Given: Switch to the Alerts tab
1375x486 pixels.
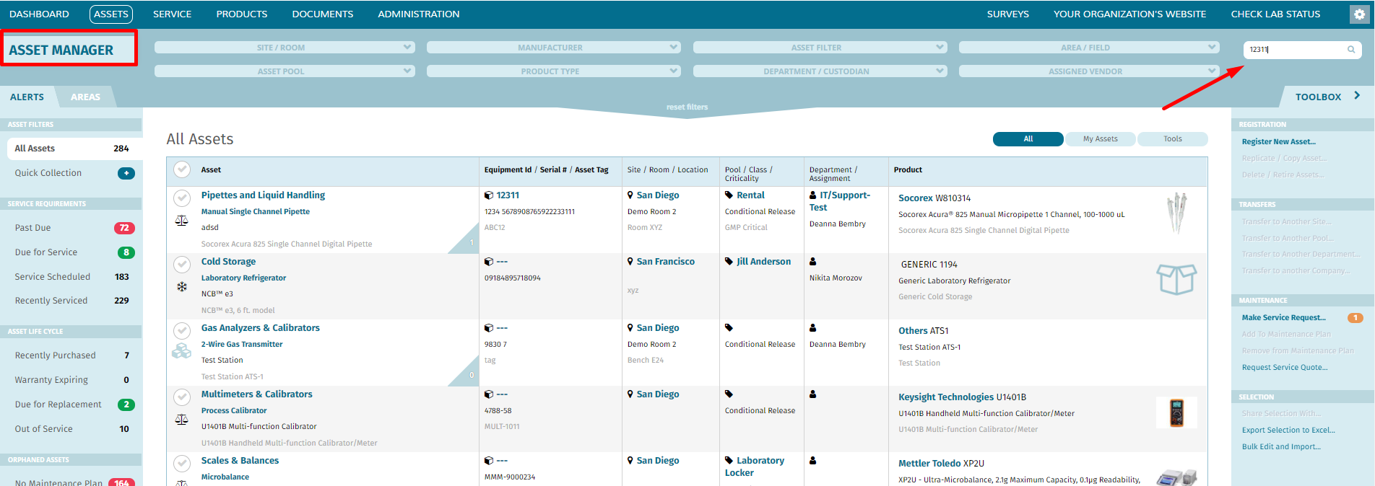Looking at the screenshot, I should tap(27, 97).
